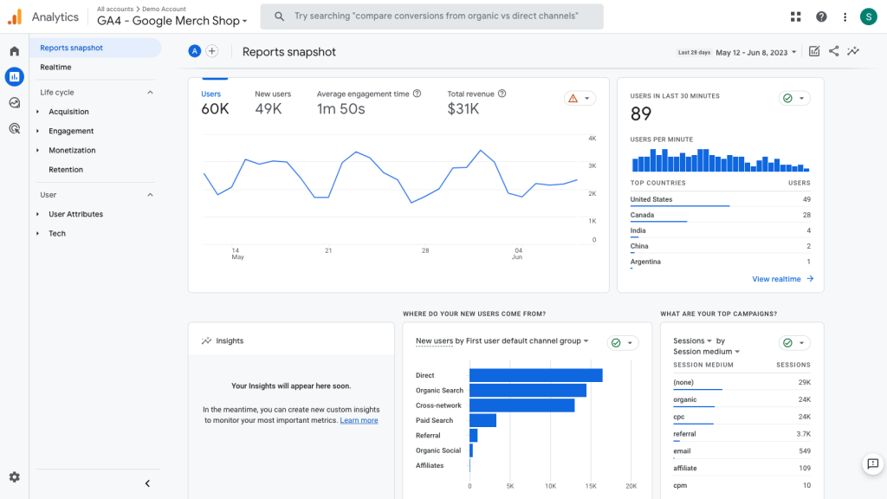Open insights via the sparkline icon
This screenshot has width=887, height=499.
click(x=853, y=51)
